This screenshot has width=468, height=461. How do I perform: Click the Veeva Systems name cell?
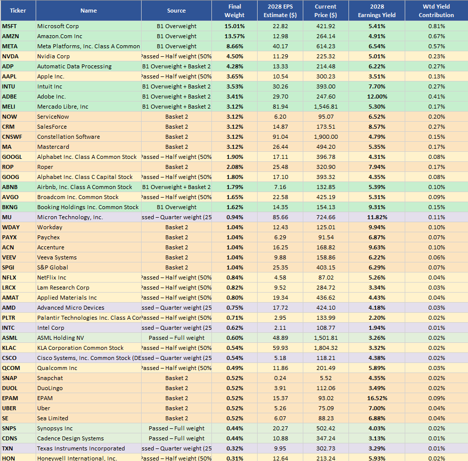(88, 257)
